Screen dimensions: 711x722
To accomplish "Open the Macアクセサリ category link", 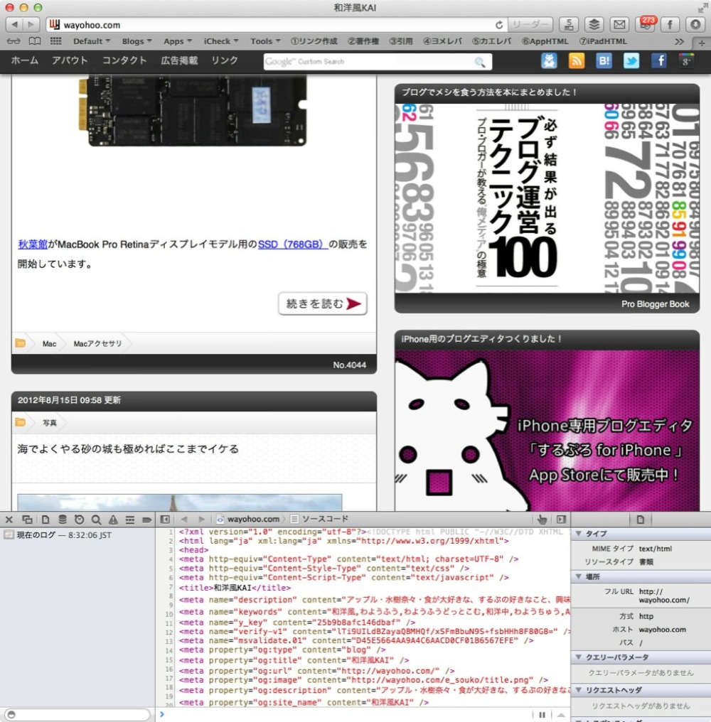I will [97, 343].
